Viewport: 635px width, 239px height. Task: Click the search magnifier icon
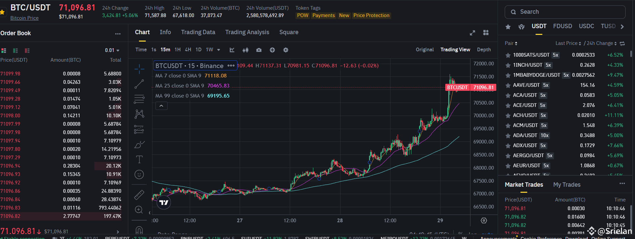click(513, 12)
